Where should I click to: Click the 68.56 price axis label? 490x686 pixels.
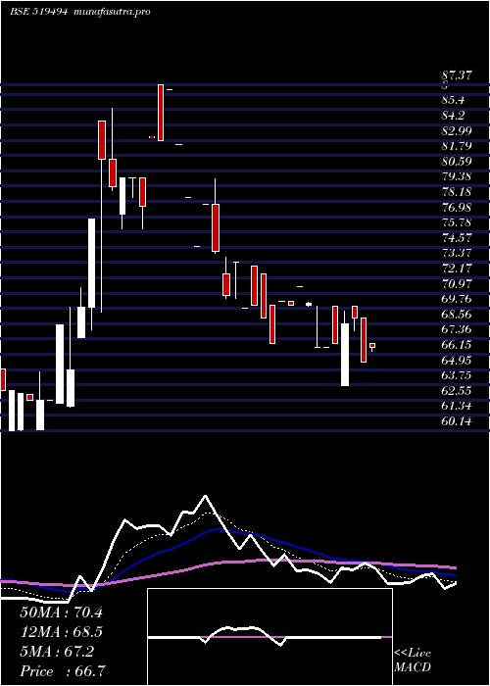457,315
